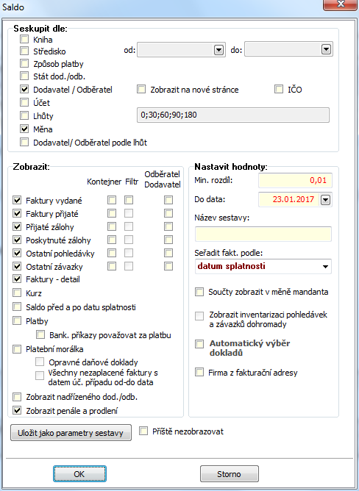Check Firma z fakturační adresy
359x491 pixels.
point(199,372)
